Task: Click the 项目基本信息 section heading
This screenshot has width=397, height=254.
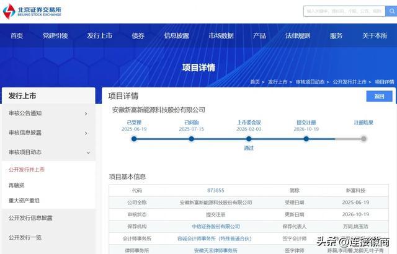Action: pos(127,177)
